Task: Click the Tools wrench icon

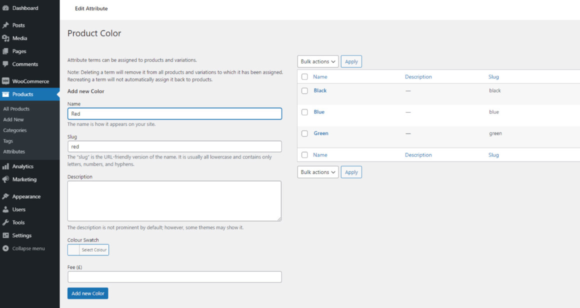Action: [5, 222]
